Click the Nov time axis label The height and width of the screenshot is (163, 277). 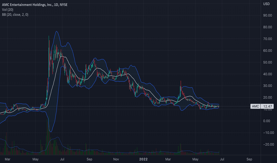(x=116, y=159)
